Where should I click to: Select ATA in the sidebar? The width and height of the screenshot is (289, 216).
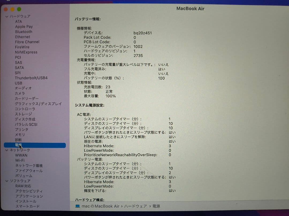(18, 22)
